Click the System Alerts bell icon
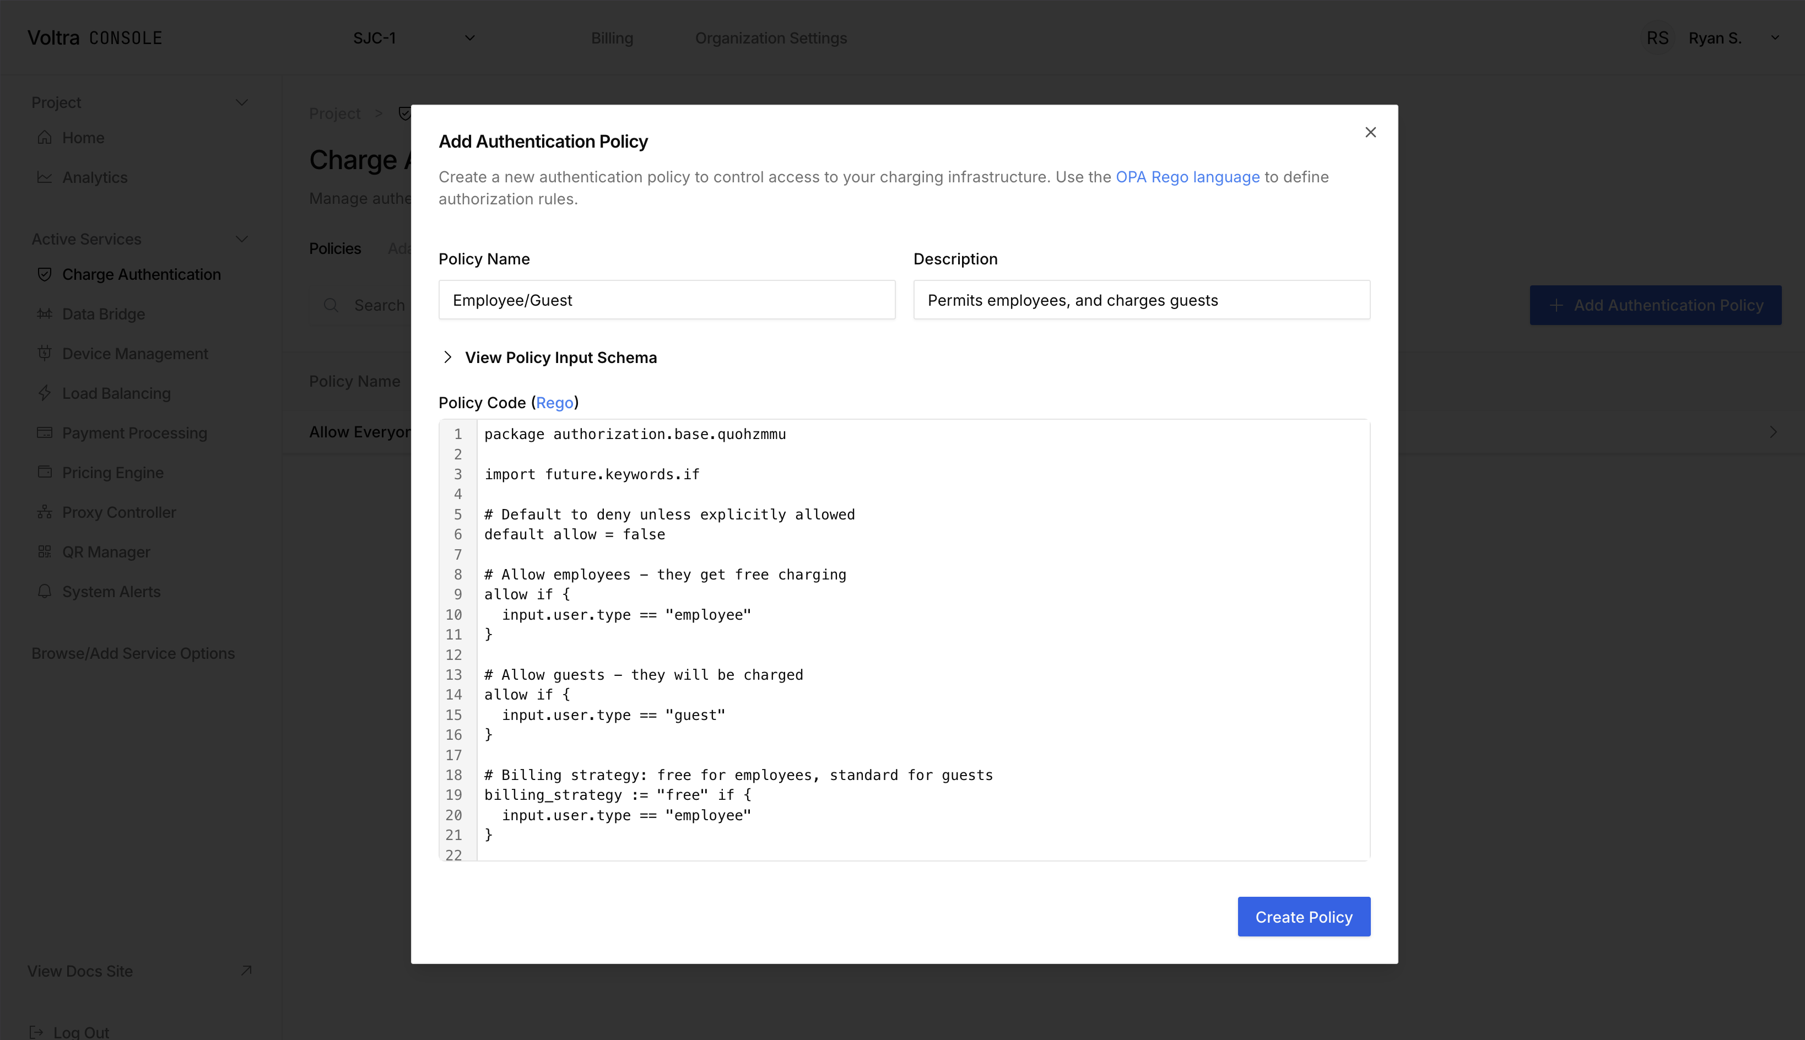Image resolution: width=1805 pixels, height=1040 pixels. [45, 592]
